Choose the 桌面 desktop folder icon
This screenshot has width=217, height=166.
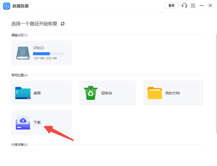[x=23, y=93]
